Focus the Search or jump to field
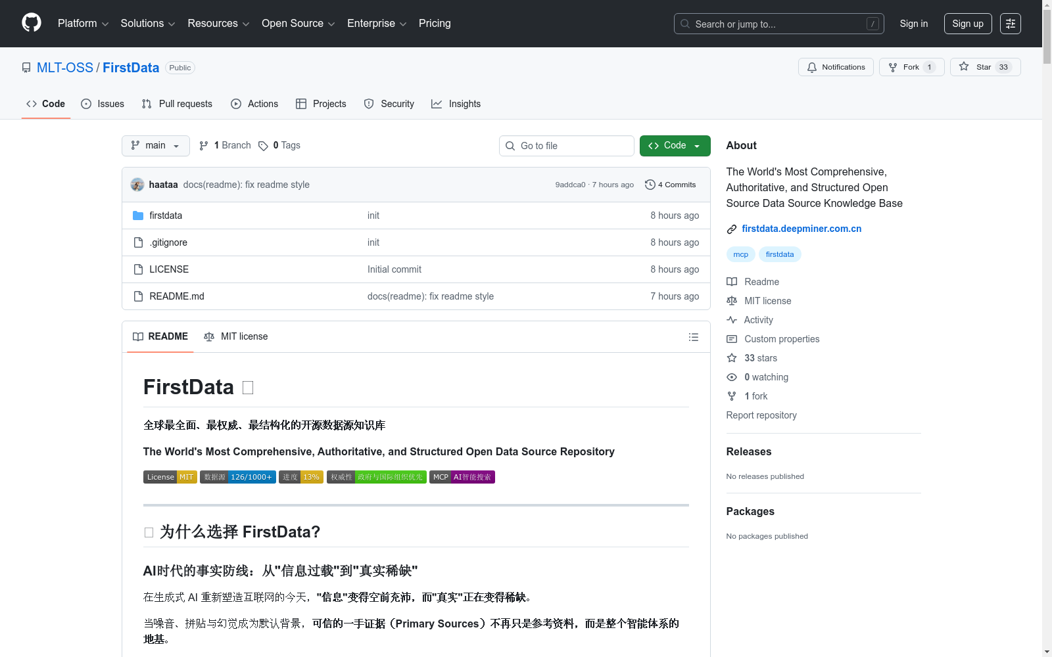1052x657 pixels. 779,24
